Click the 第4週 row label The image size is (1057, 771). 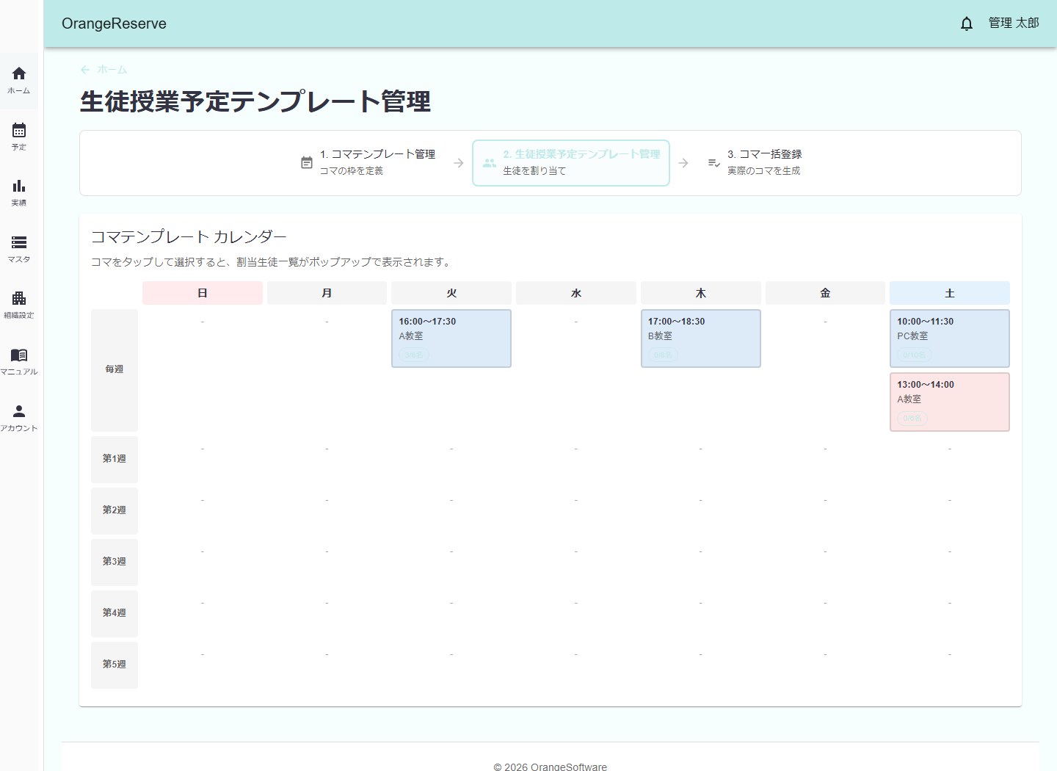click(x=115, y=614)
